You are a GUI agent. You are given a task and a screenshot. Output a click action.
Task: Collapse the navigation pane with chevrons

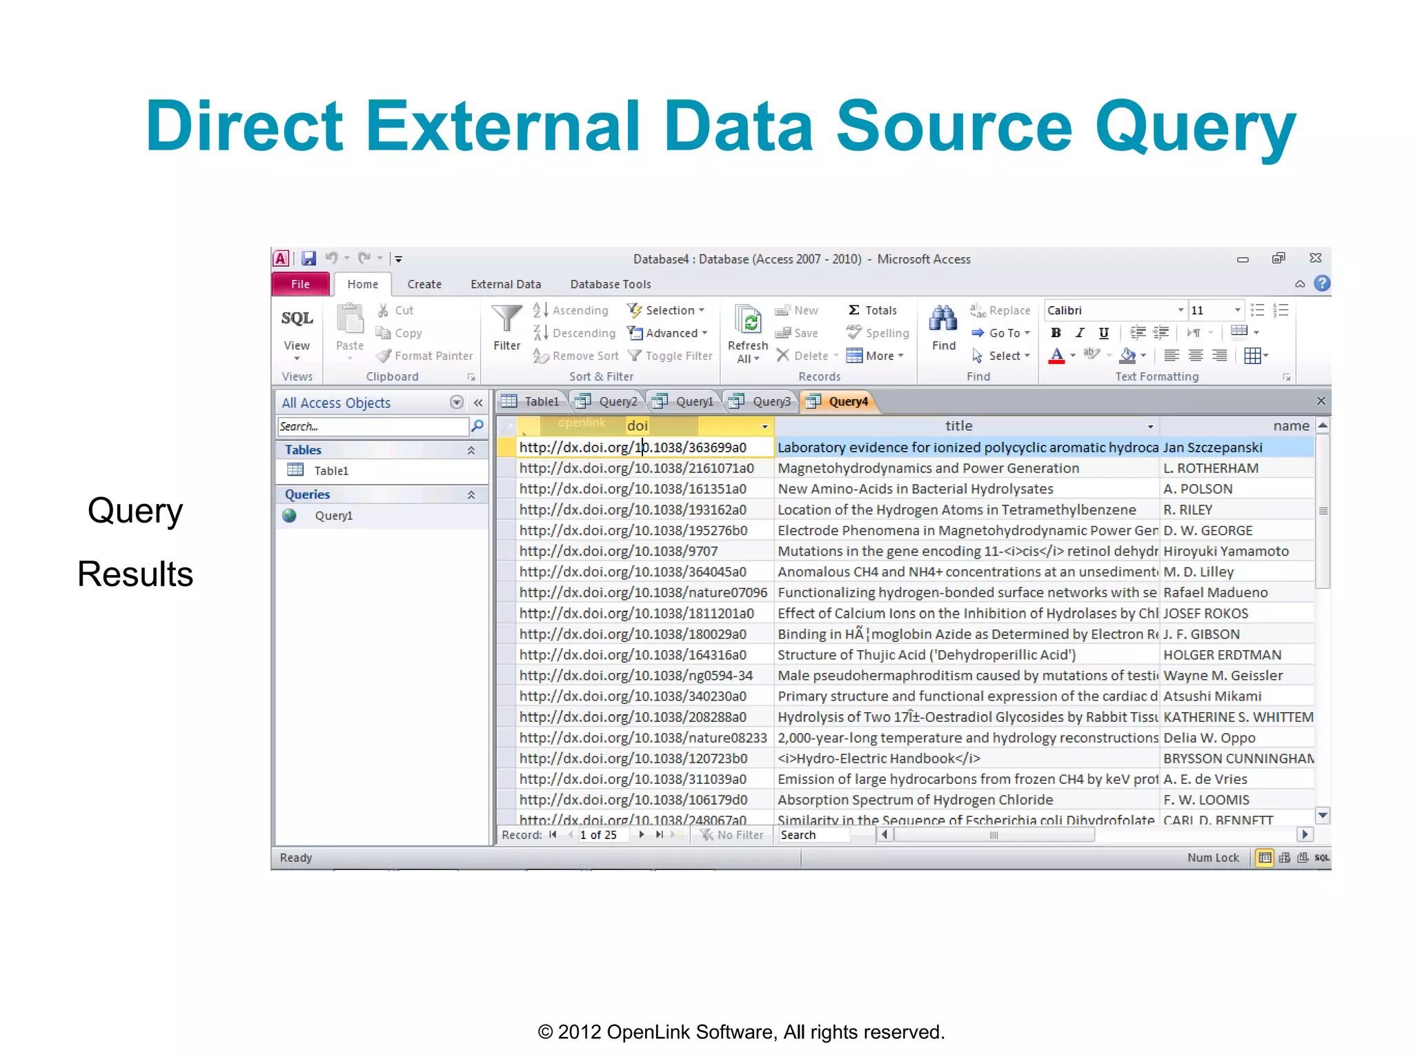478,403
